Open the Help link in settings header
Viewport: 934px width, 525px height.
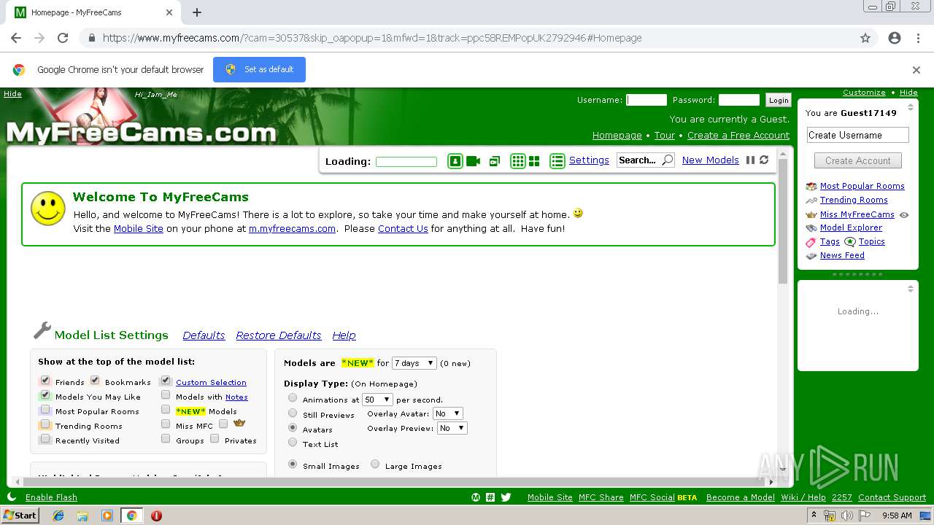(x=344, y=335)
